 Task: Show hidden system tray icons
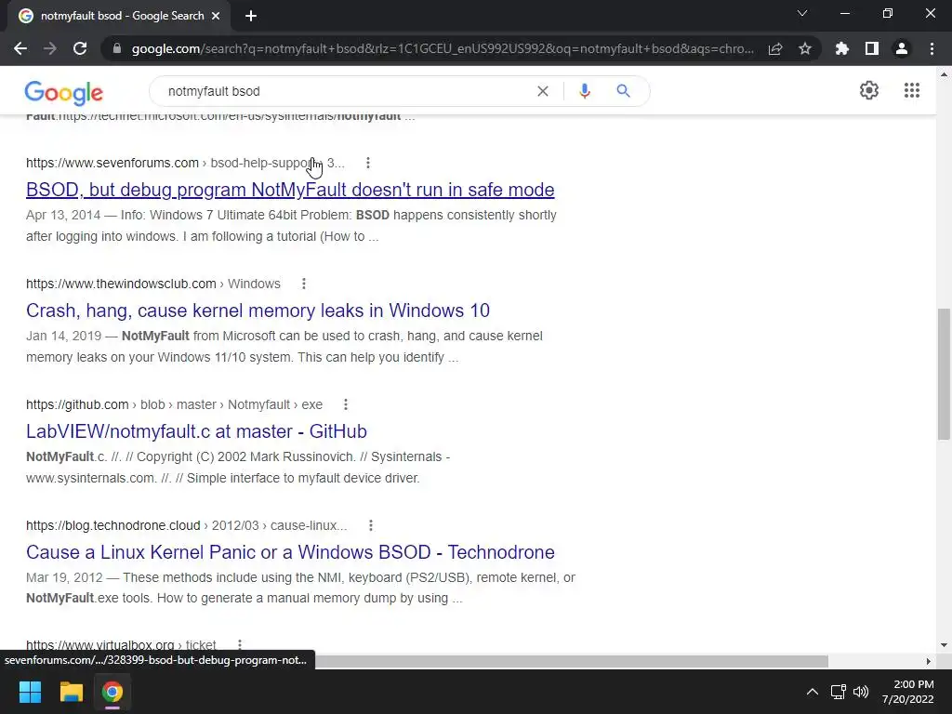[x=812, y=692]
